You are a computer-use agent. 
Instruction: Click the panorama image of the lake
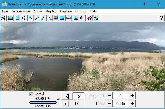82,56
